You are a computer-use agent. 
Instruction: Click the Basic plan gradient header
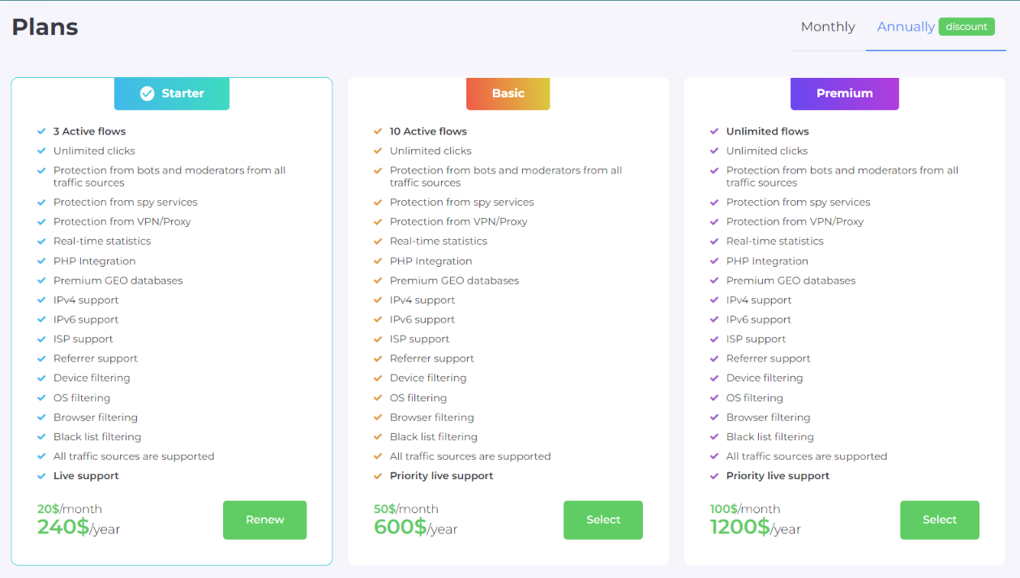(508, 93)
